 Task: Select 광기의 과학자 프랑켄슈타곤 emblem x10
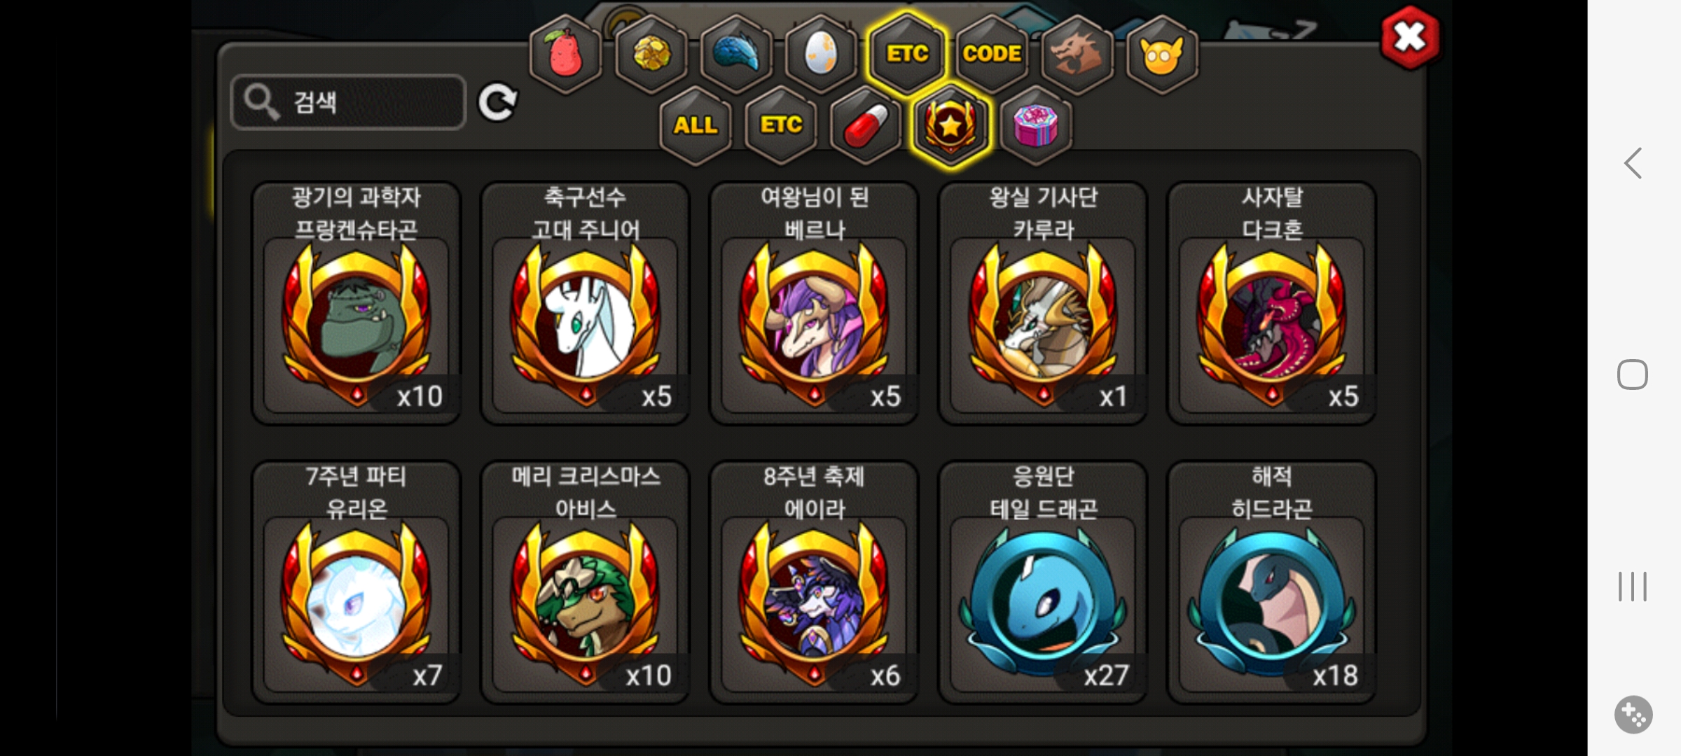(357, 303)
